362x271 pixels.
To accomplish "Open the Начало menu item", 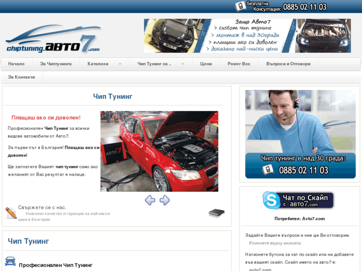I will coord(16,64).
